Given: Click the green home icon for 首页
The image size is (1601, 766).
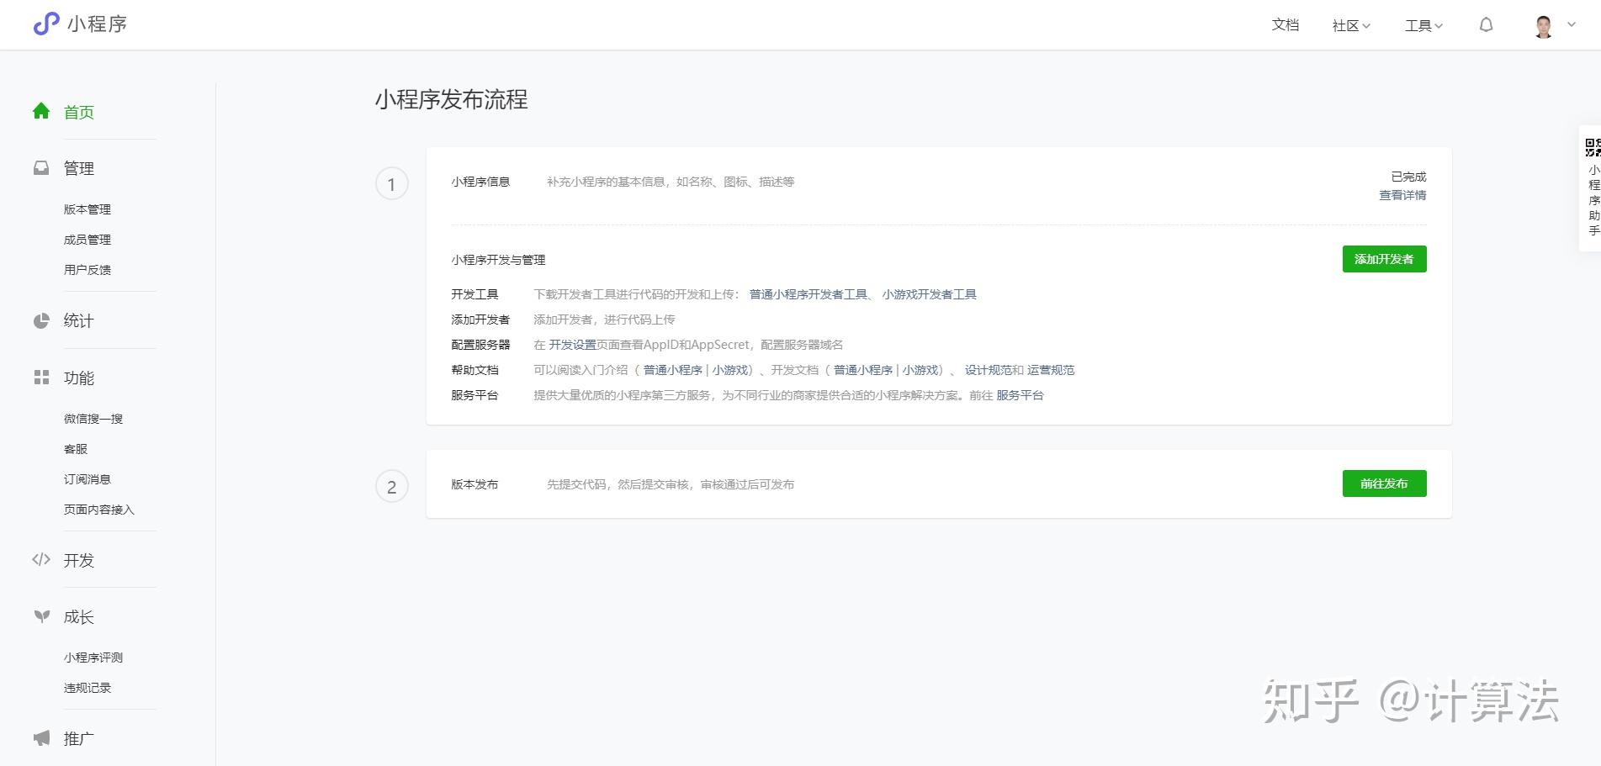Looking at the screenshot, I should (x=41, y=111).
